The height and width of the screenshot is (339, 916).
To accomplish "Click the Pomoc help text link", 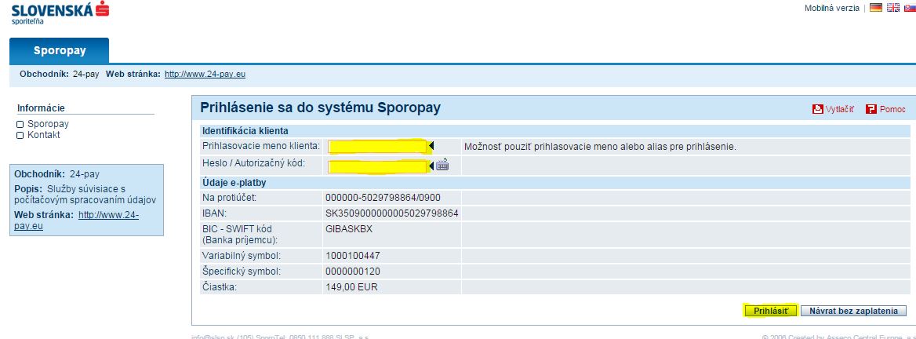I will tap(892, 110).
